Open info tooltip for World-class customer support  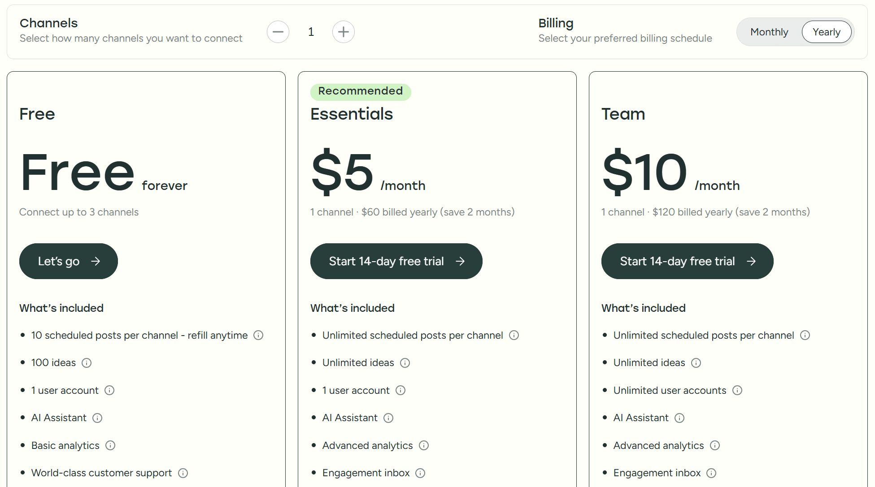pos(183,473)
